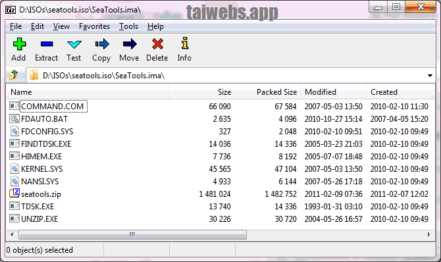Select the FINDTDSK.EXE file name
The width and height of the screenshot is (441, 262).
pyautogui.click(x=46, y=144)
